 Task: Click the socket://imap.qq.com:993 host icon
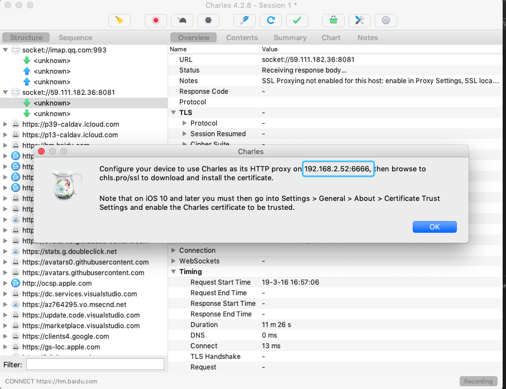pyautogui.click(x=16, y=50)
